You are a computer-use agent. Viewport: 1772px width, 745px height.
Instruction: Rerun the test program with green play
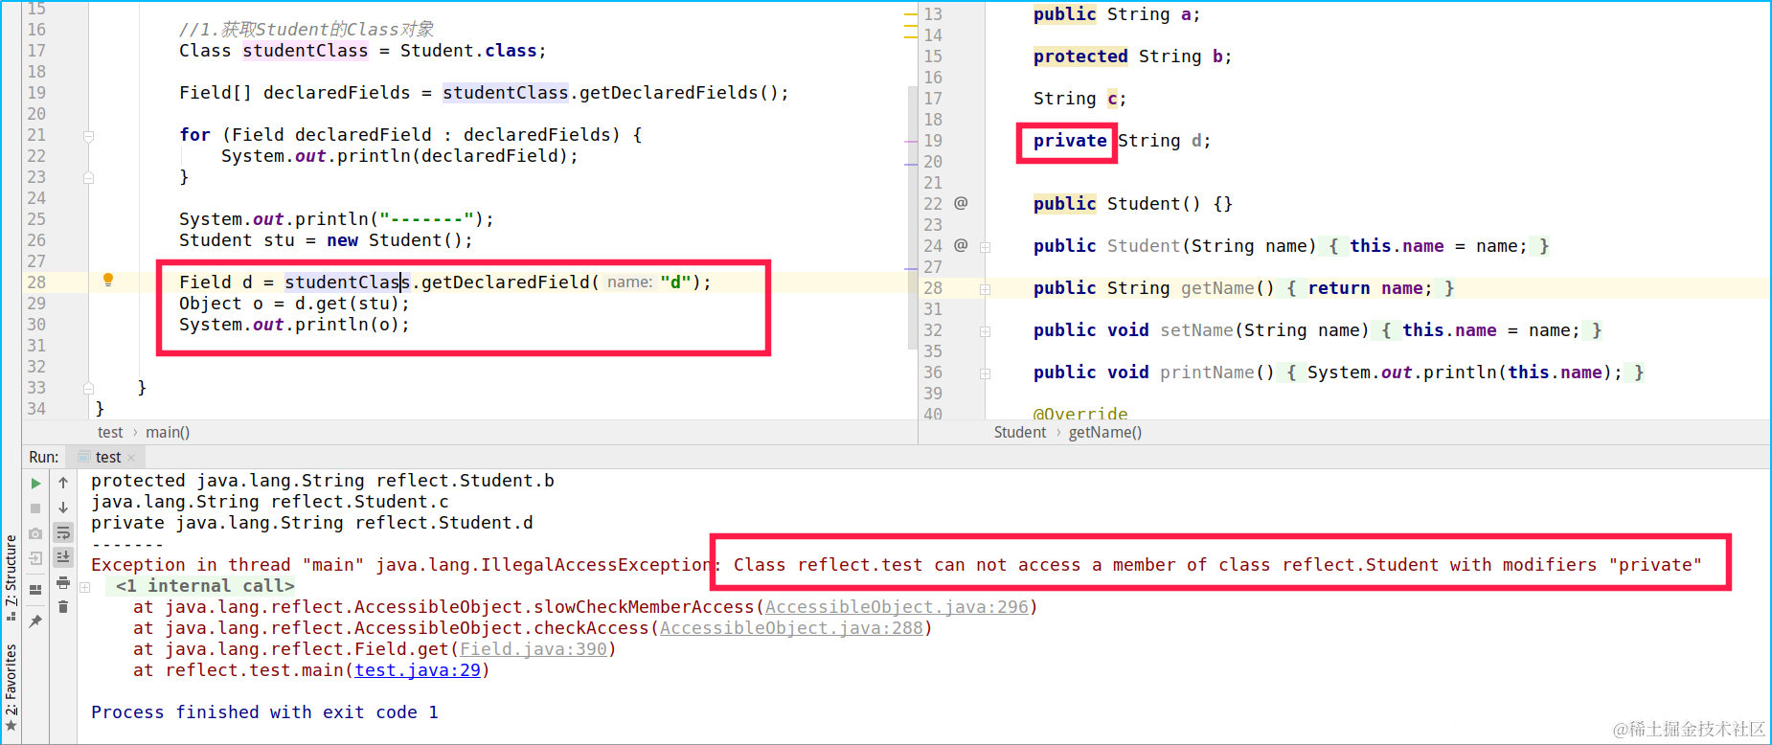(x=35, y=484)
